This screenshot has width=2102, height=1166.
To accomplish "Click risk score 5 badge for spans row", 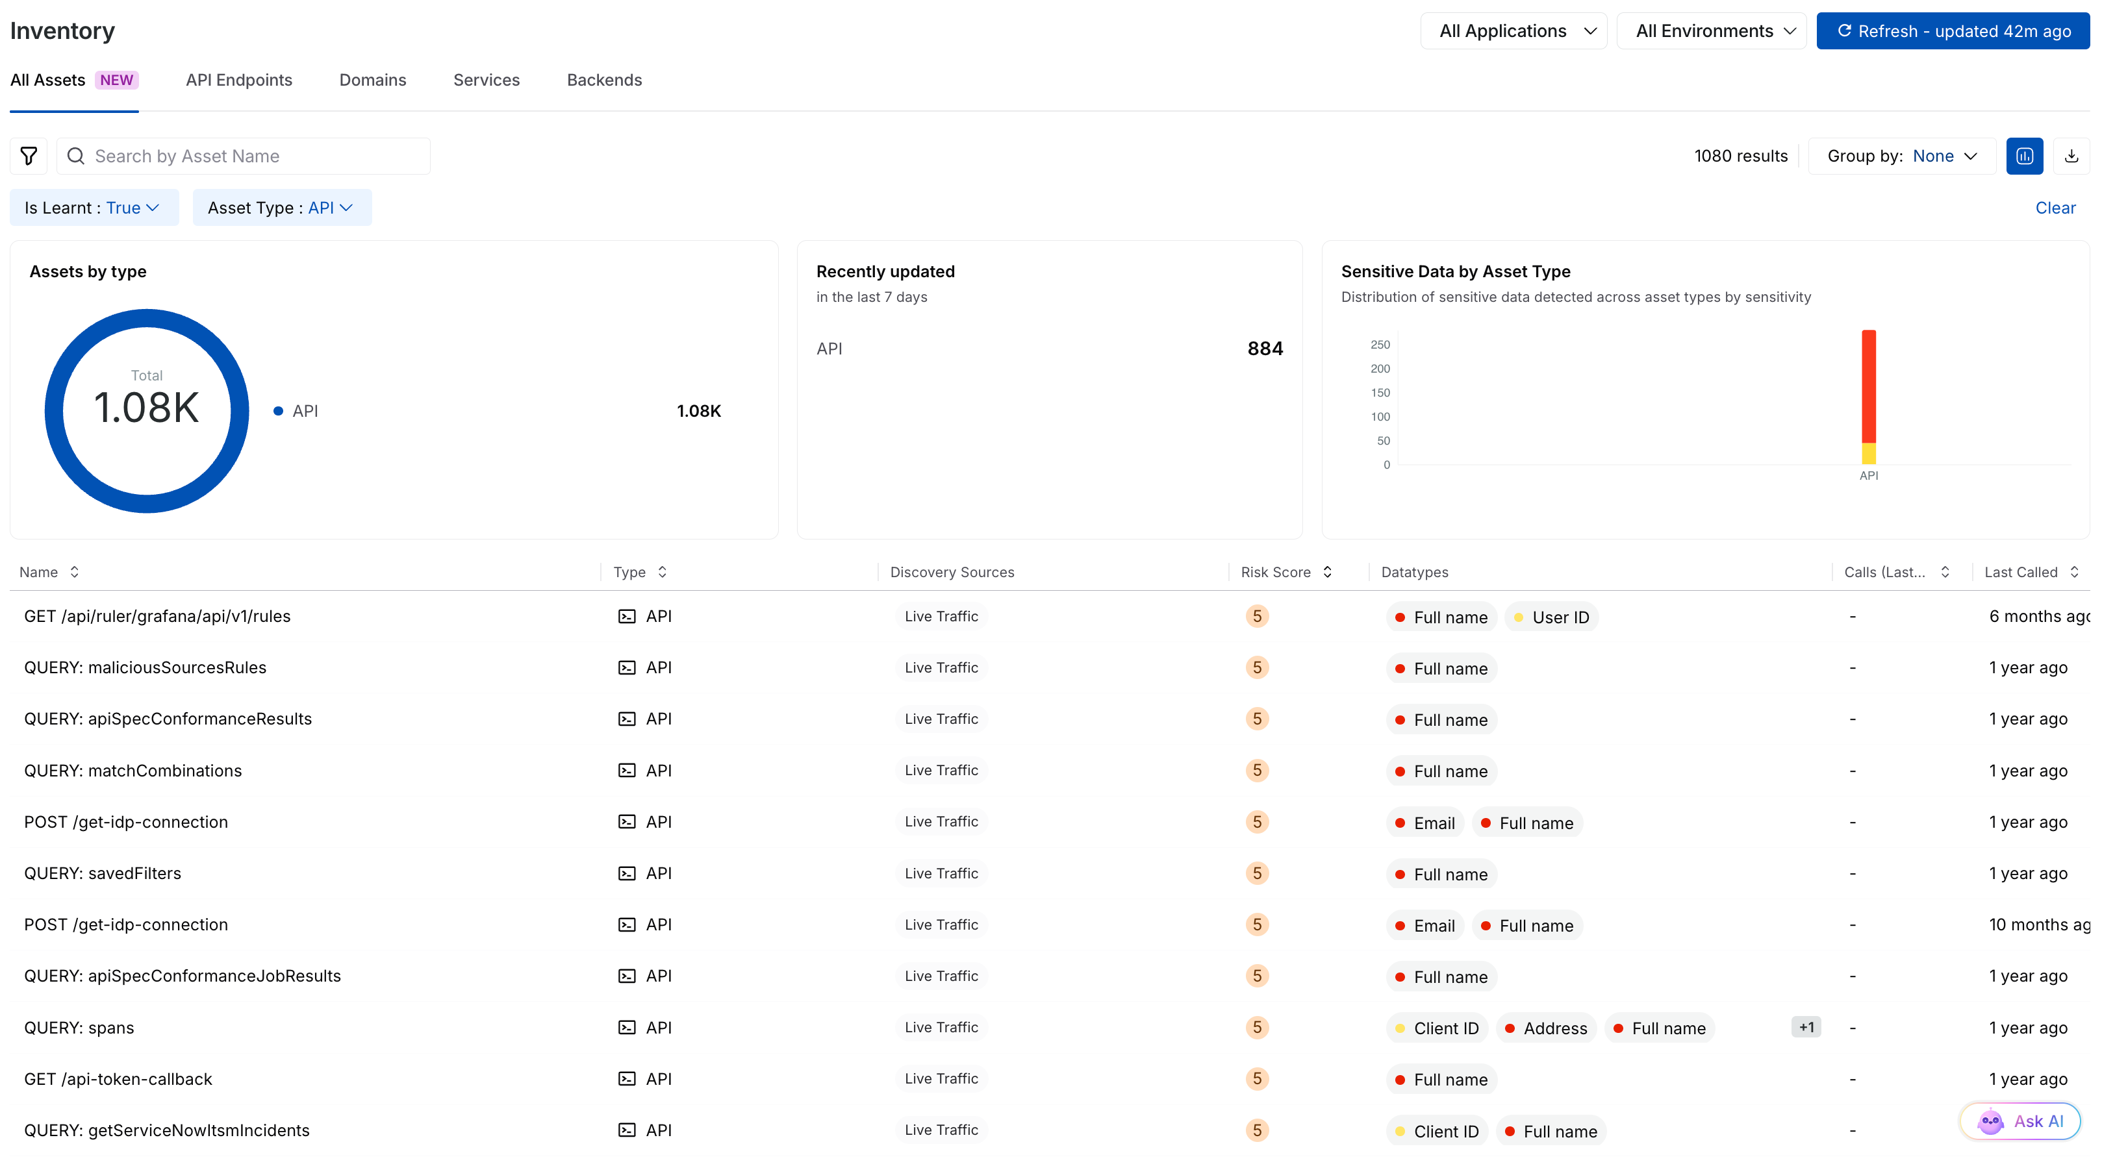I will 1257,1027.
